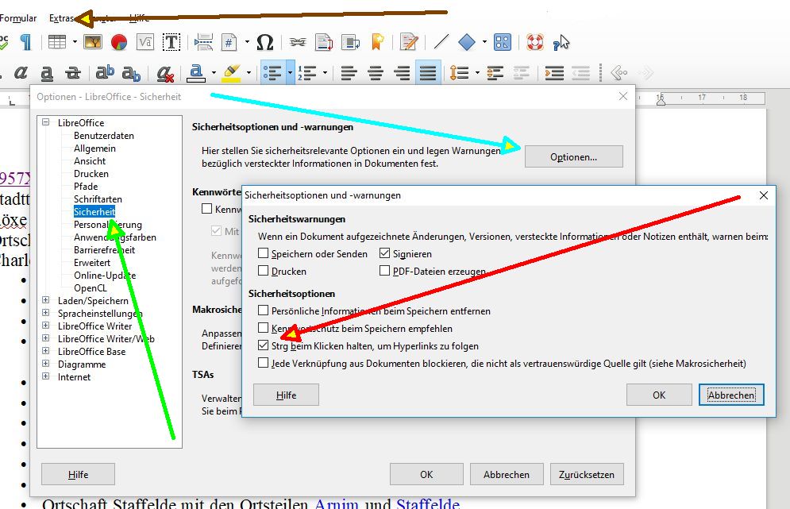Insert a page break
This screenshot has height=509, width=790.
[x=203, y=42]
